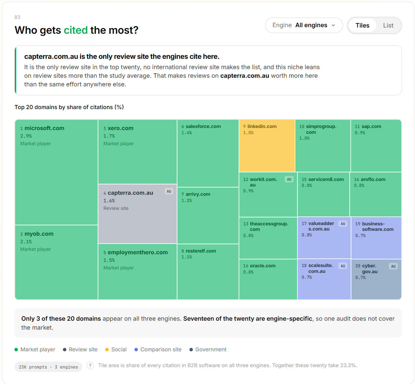Image resolution: width=415 pixels, height=384 pixels.
Task: Click the Government legend entry
Action: coord(208,350)
